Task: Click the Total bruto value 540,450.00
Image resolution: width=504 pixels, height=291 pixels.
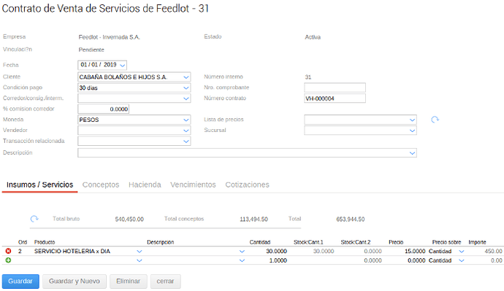Action: [x=129, y=219]
